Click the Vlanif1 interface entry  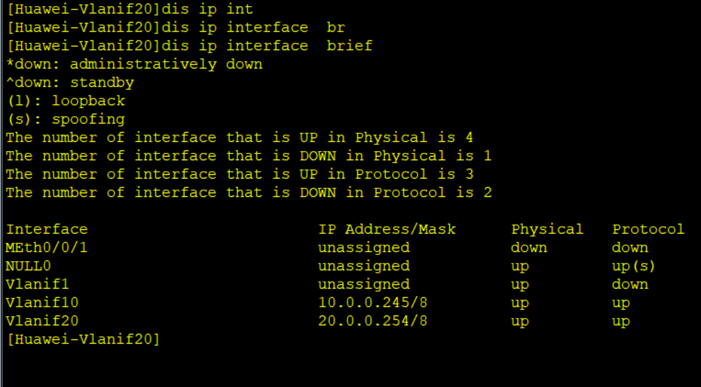pyautogui.click(x=37, y=284)
